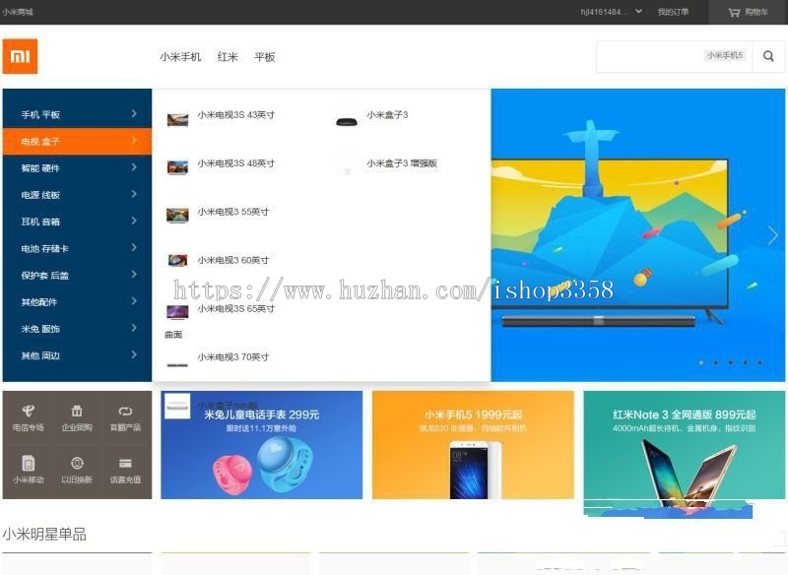
Task: Open 我的订单 link
Action: 673,12
